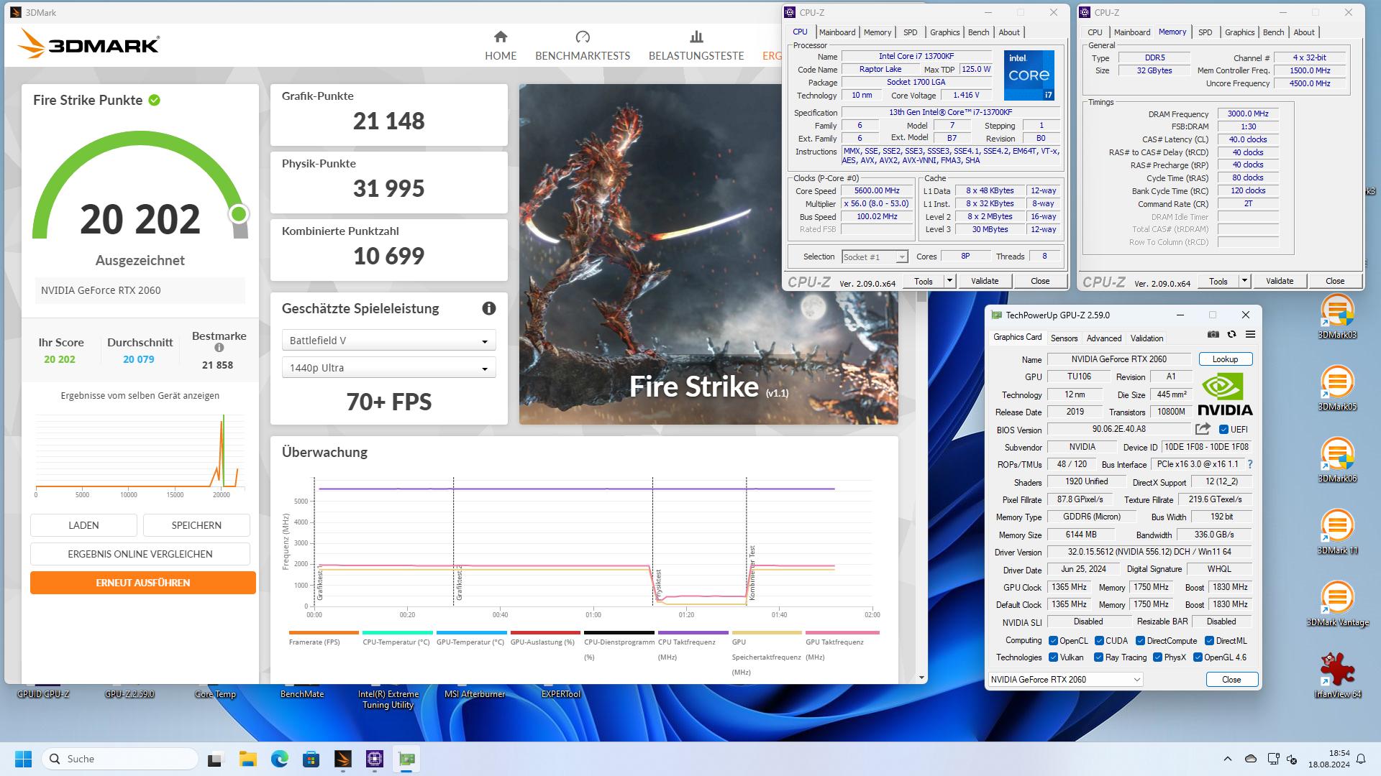
Task: Click info icon beside Geschätzte Spieleleistung
Action: tap(489, 308)
